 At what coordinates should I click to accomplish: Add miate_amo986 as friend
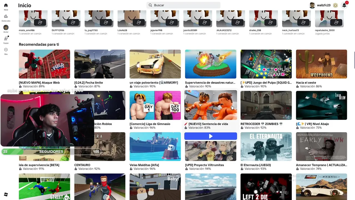click(x=40, y=22)
